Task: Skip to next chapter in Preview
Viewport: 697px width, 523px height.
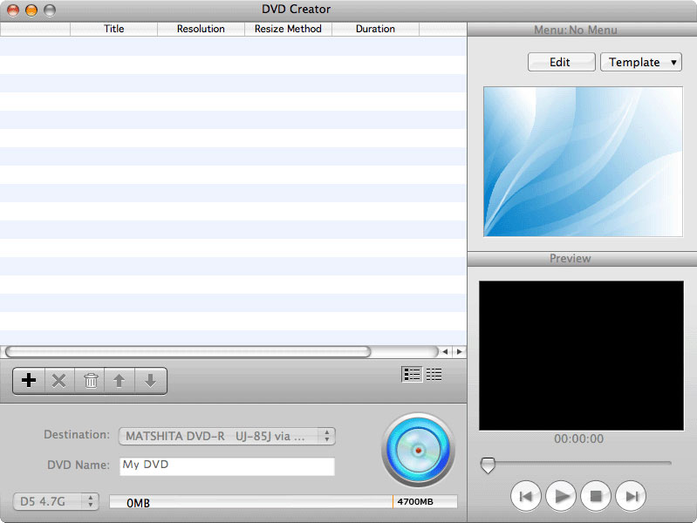Action: click(x=631, y=496)
